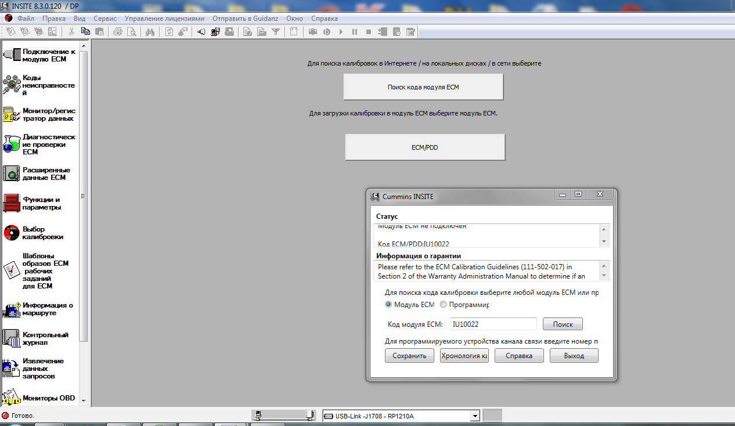Open the USB-Link J1708 connection dropdown

475,416
